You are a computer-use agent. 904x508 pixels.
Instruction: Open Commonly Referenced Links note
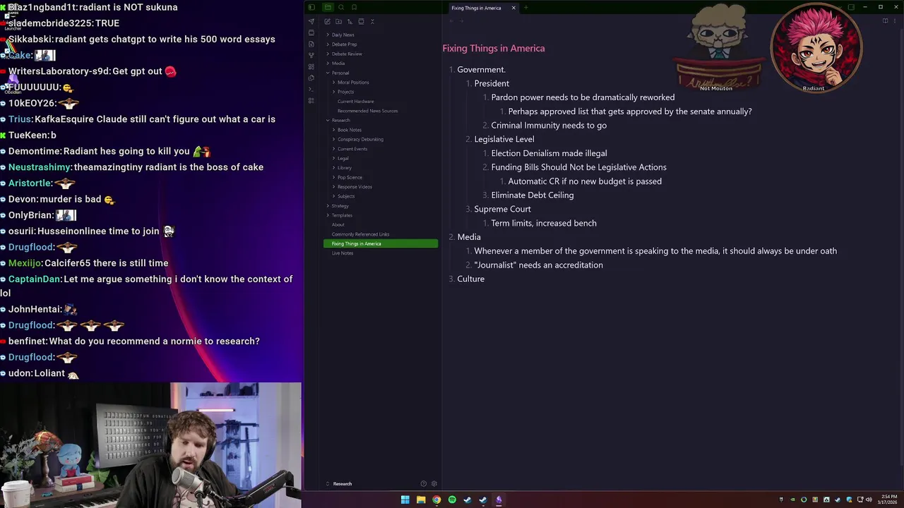click(360, 234)
